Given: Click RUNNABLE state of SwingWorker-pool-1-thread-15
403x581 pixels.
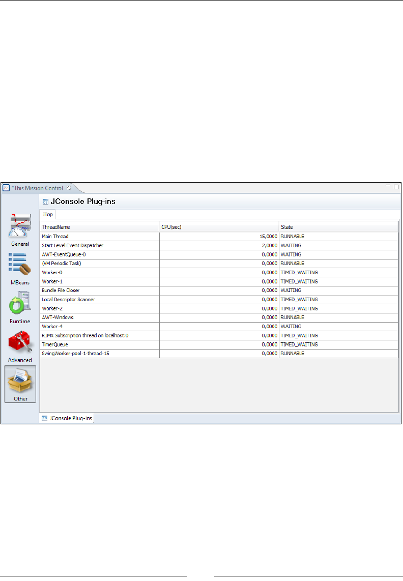Looking at the screenshot, I should [293, 354].
